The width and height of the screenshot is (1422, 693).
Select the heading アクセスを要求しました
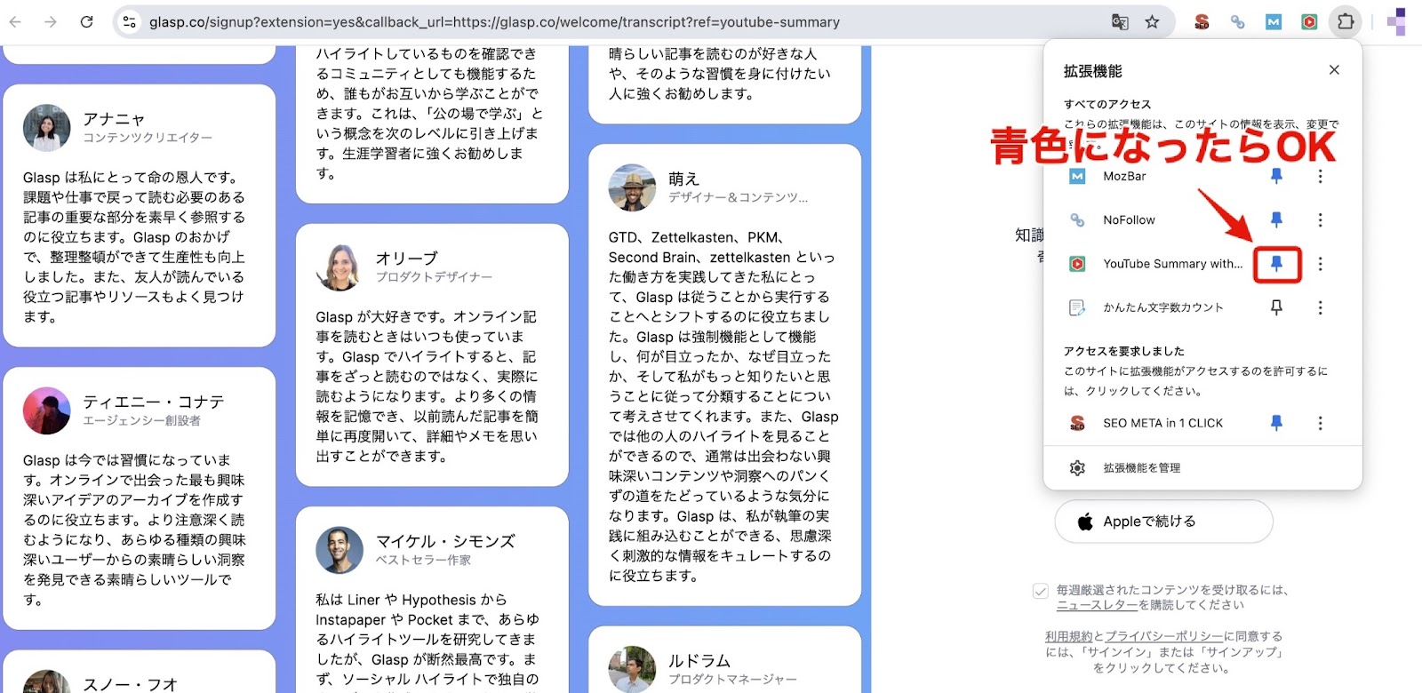pyautogui.click(x=1124, y=351)
